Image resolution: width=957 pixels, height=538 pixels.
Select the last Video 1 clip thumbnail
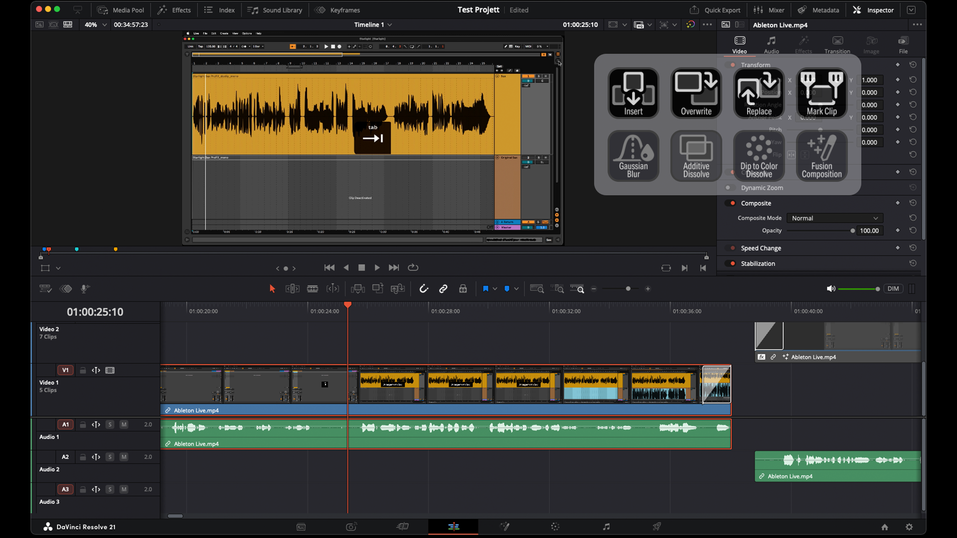pos(716,385)
